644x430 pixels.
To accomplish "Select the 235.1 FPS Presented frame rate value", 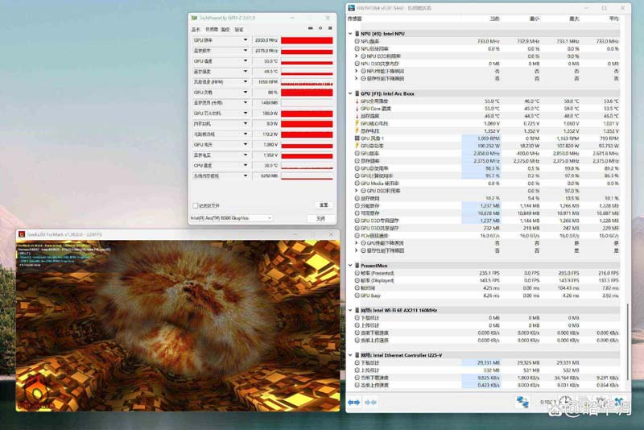I will (x=489, y=273).
